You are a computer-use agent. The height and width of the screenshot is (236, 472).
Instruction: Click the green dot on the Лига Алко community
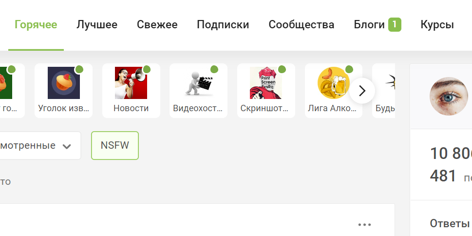pyautogui.click(x=349, y=69)
